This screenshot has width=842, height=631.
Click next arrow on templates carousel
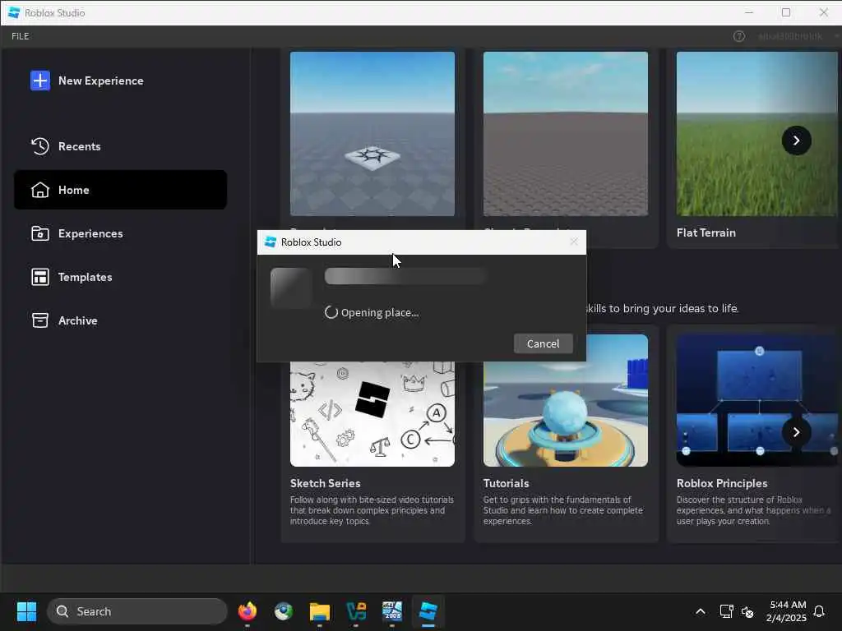click(x=796, y=140)
